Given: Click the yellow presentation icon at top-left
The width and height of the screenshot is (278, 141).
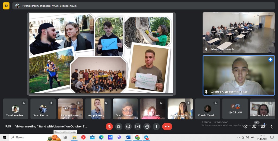Looking at the screenshot, I should (x=6, y=6).
